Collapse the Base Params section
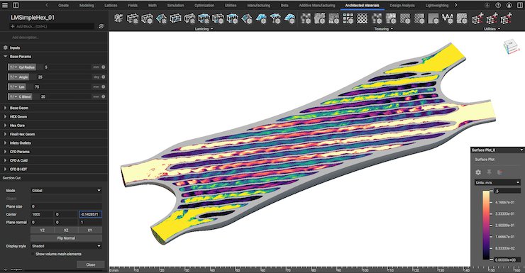 point(6,57)
